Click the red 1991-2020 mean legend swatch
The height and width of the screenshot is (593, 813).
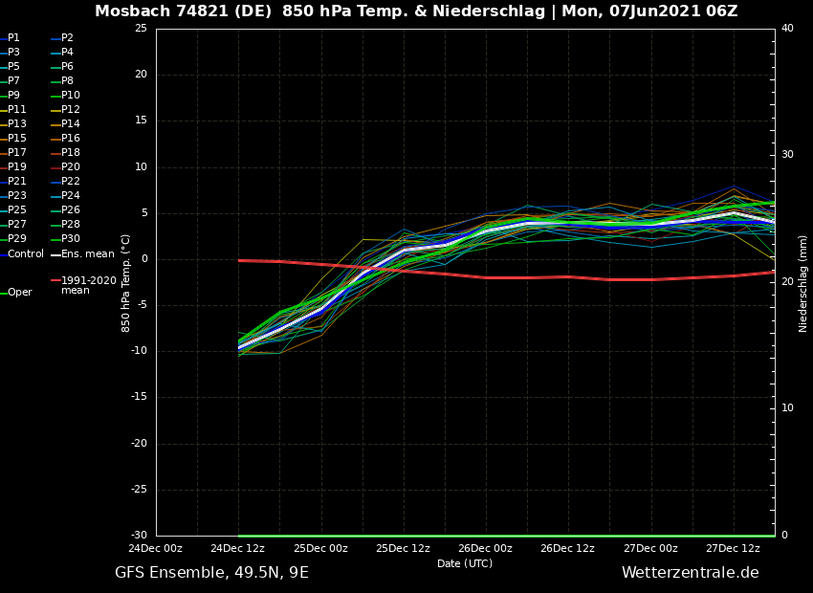pos(55,281)
